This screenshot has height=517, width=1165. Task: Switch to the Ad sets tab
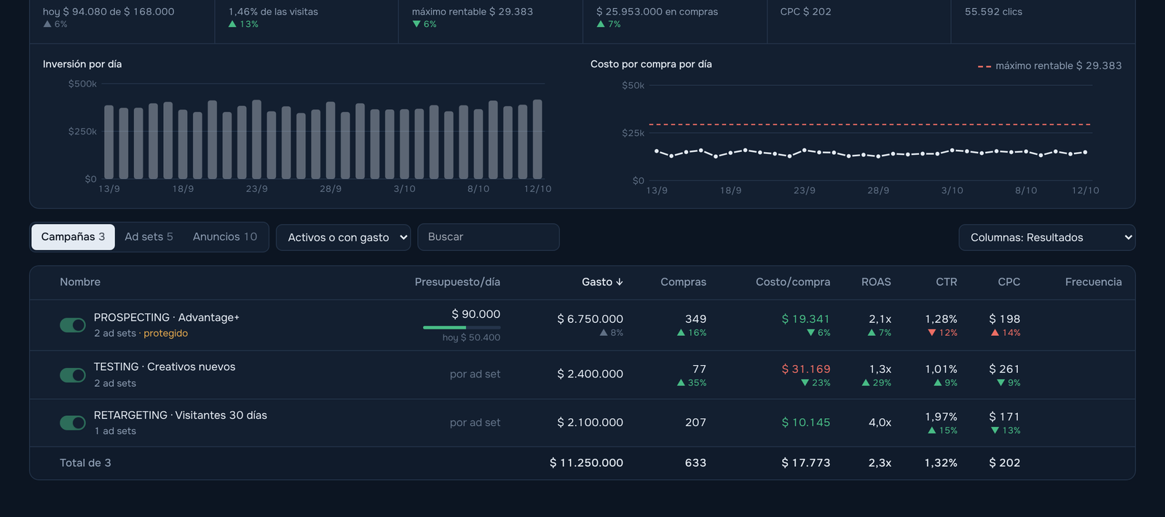pyautogui.click(x=149, y=237)
